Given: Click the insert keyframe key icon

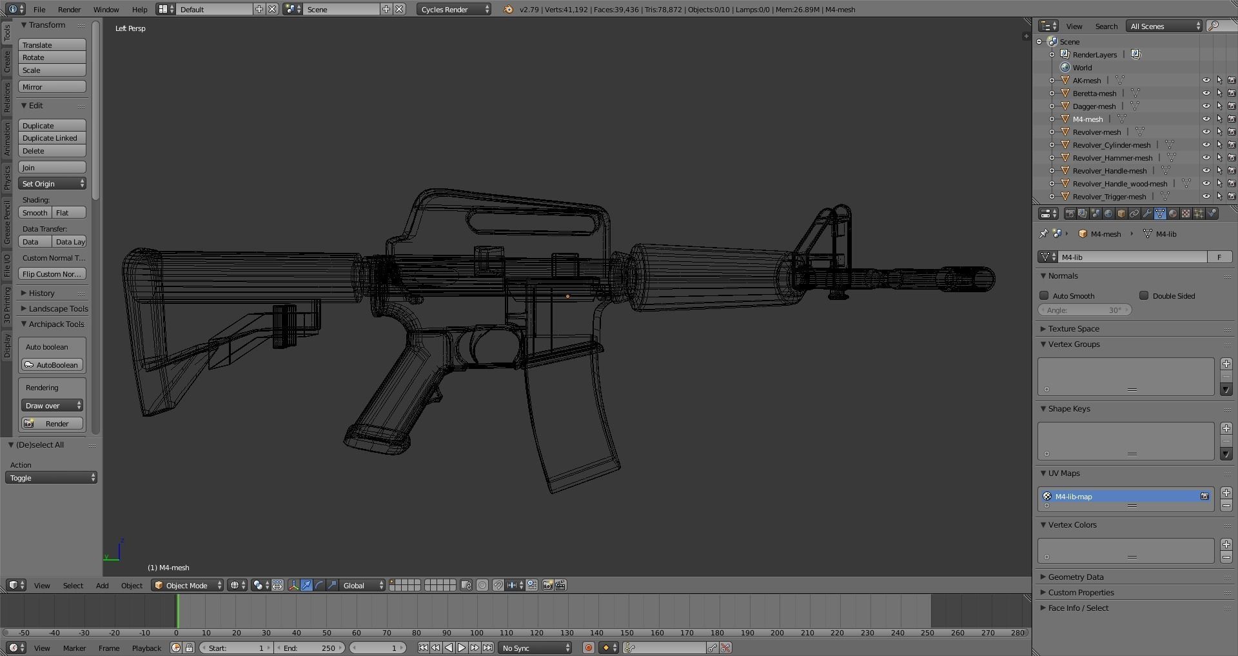Looking at the screenshot, I should click(x=712, y=648).
